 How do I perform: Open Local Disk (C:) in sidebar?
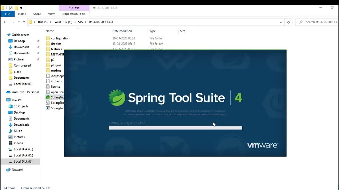pyautogui.click(x=23, y=149)
